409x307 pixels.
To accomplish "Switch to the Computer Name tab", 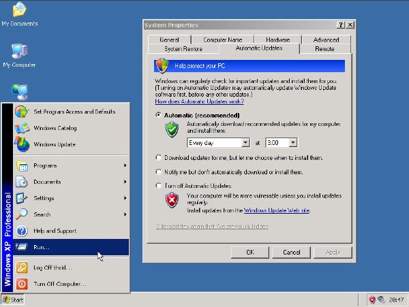I will 223,40.
